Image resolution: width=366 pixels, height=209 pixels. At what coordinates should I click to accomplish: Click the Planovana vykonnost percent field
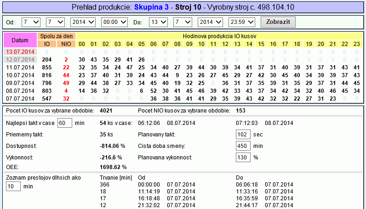coord(243,157)
